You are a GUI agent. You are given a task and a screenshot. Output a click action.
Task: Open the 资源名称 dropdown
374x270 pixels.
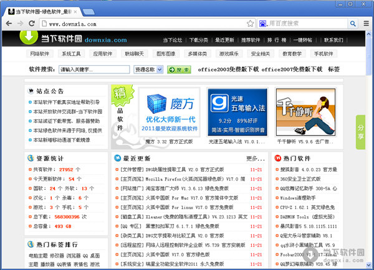[x=148, y=70]
